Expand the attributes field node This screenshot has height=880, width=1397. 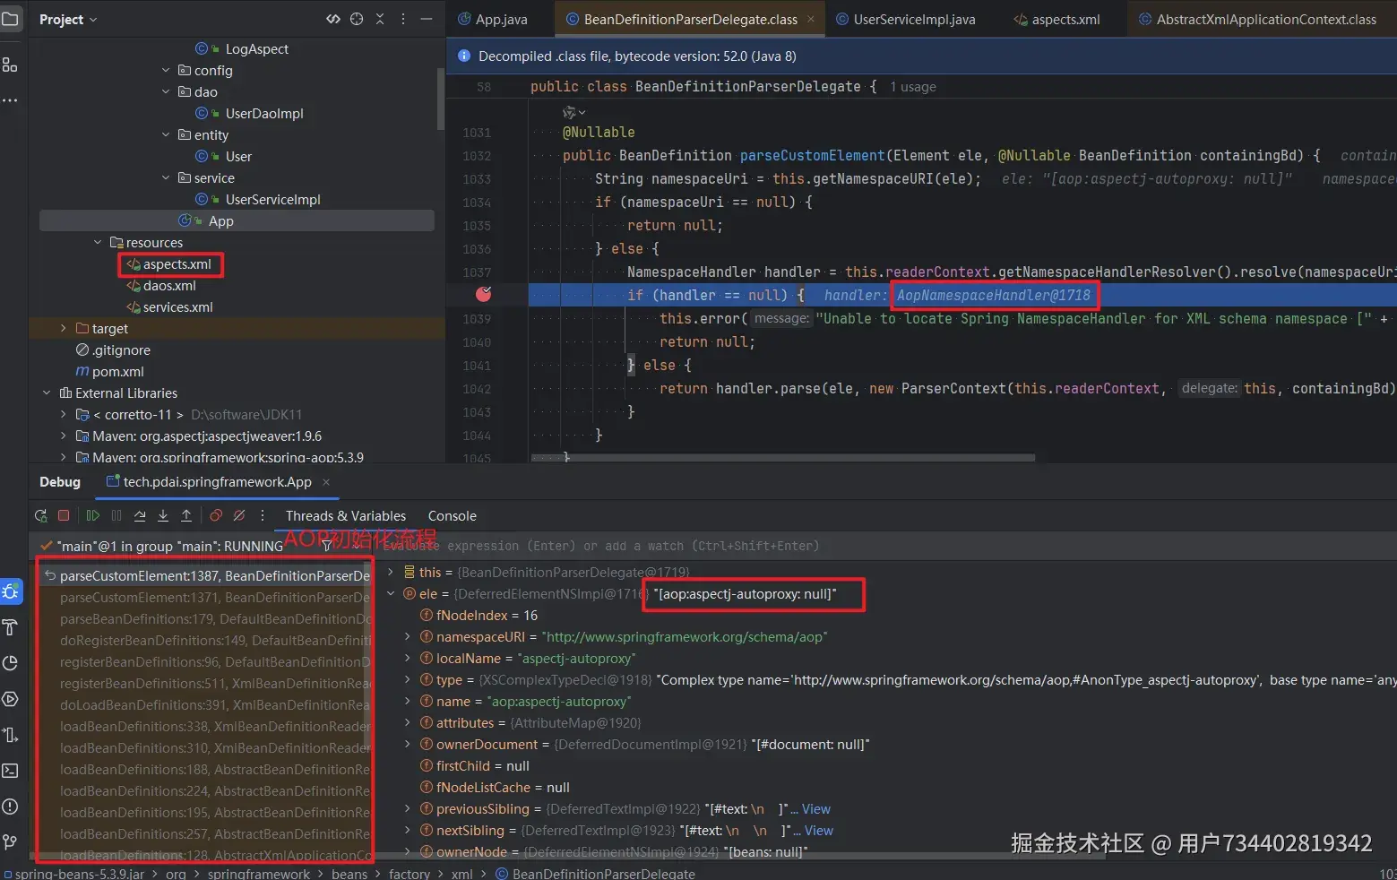408,722
